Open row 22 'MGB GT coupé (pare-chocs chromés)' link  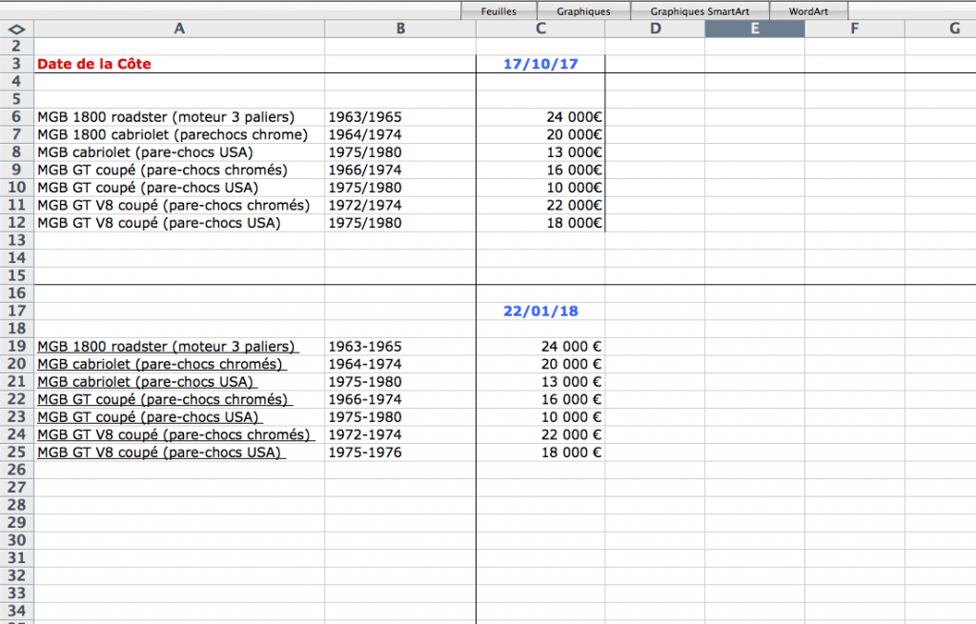[165, 399]
